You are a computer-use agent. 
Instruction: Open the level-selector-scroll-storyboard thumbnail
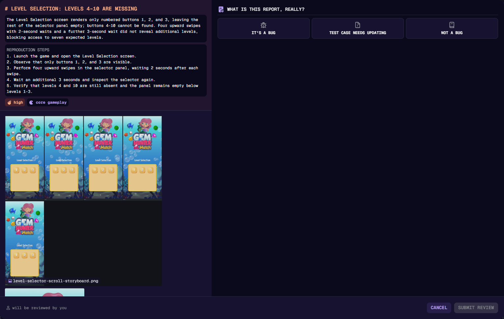click(83, 201)
